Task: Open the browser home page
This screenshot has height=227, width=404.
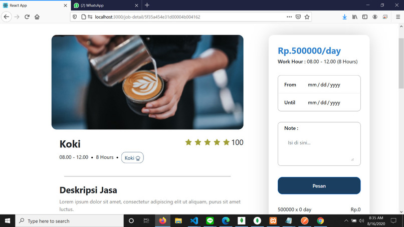Action: point(37,17)
